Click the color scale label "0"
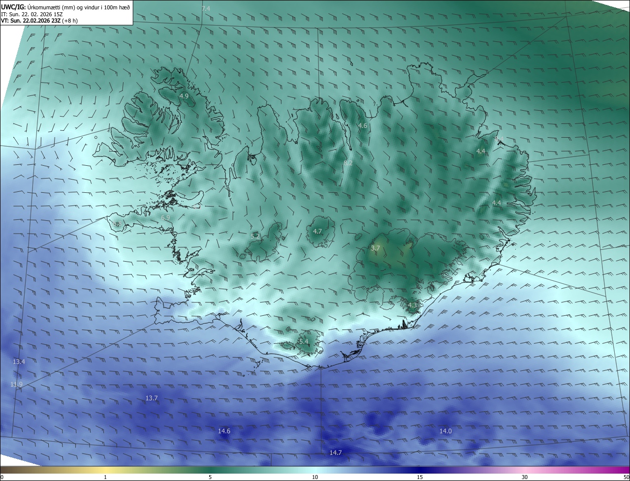The height and width of the screenshot is (481, 630). pos(2,477)
